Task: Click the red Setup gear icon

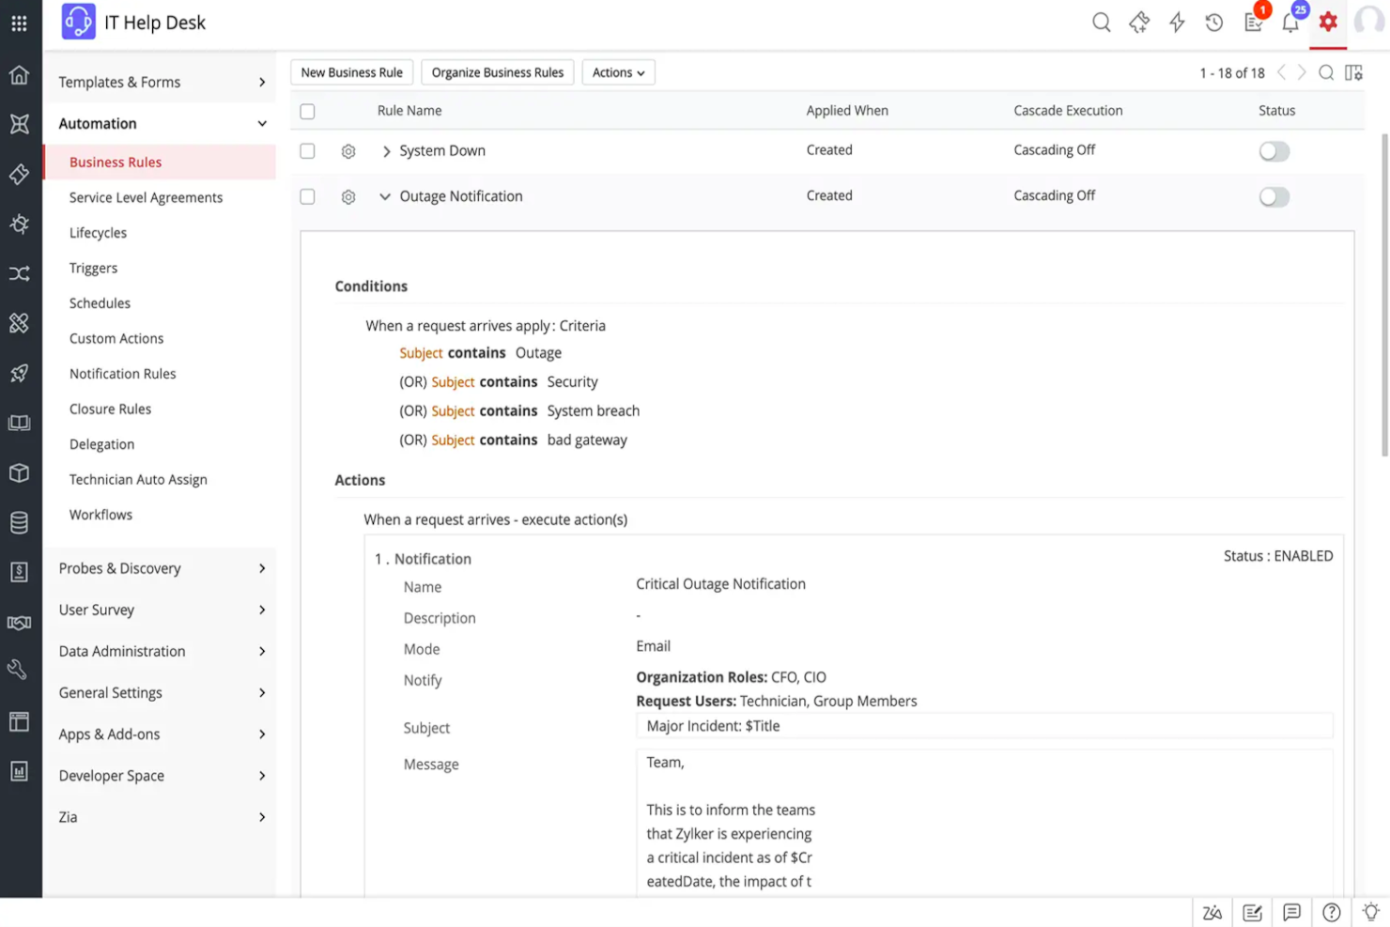Action: tap(1327, 23)
